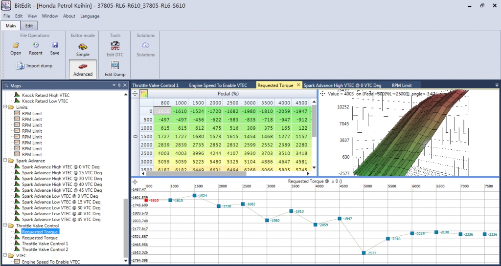This screenshot has height=266, width=501.
Task: Select the -1524 point on the graph
Action: point(194,195)
